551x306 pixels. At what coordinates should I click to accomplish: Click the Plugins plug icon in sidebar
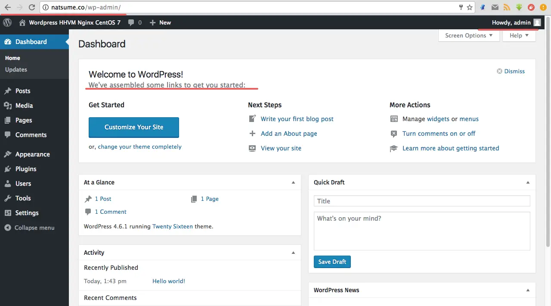[x=7, y=169]
